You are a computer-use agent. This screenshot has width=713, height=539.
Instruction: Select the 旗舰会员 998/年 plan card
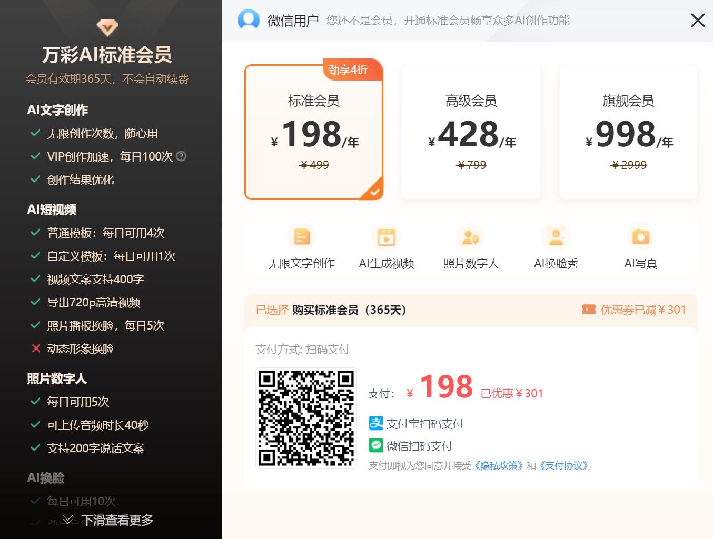[628, 132]
